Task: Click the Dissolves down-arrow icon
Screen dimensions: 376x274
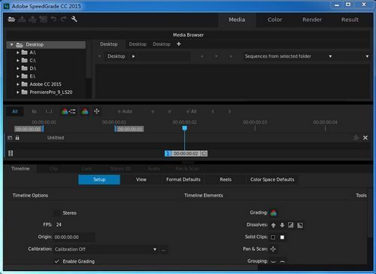Action: coord(282,225)
